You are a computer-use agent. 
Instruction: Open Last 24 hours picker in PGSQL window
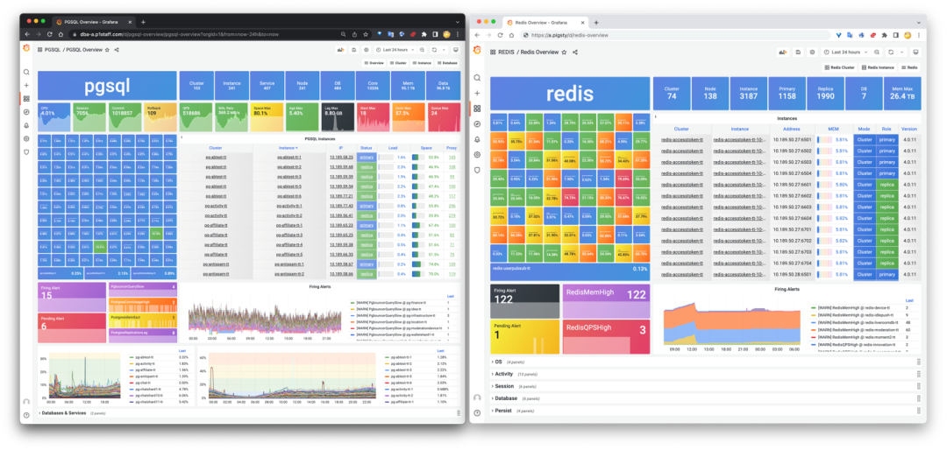(395, 49)
